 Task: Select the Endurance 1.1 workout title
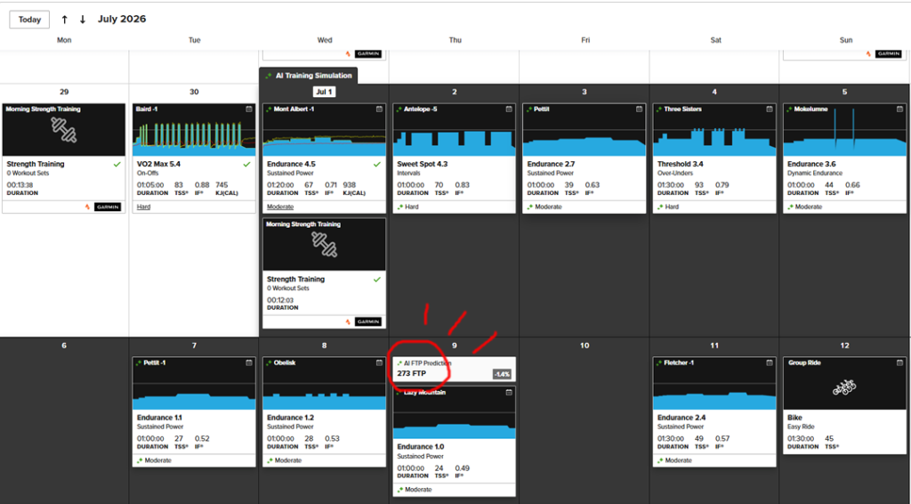[159, 418]
